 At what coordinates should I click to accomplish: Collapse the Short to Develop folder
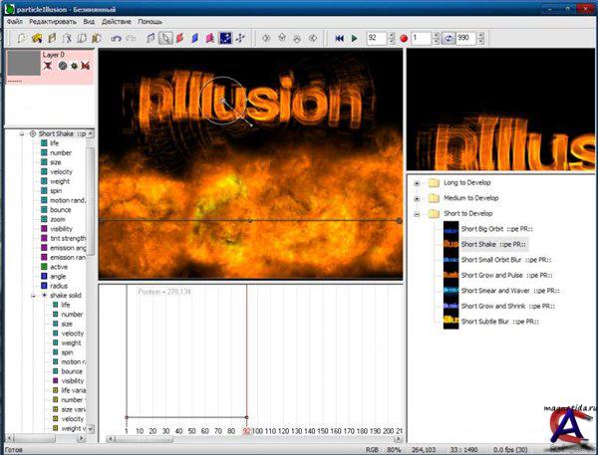[420, 213]
